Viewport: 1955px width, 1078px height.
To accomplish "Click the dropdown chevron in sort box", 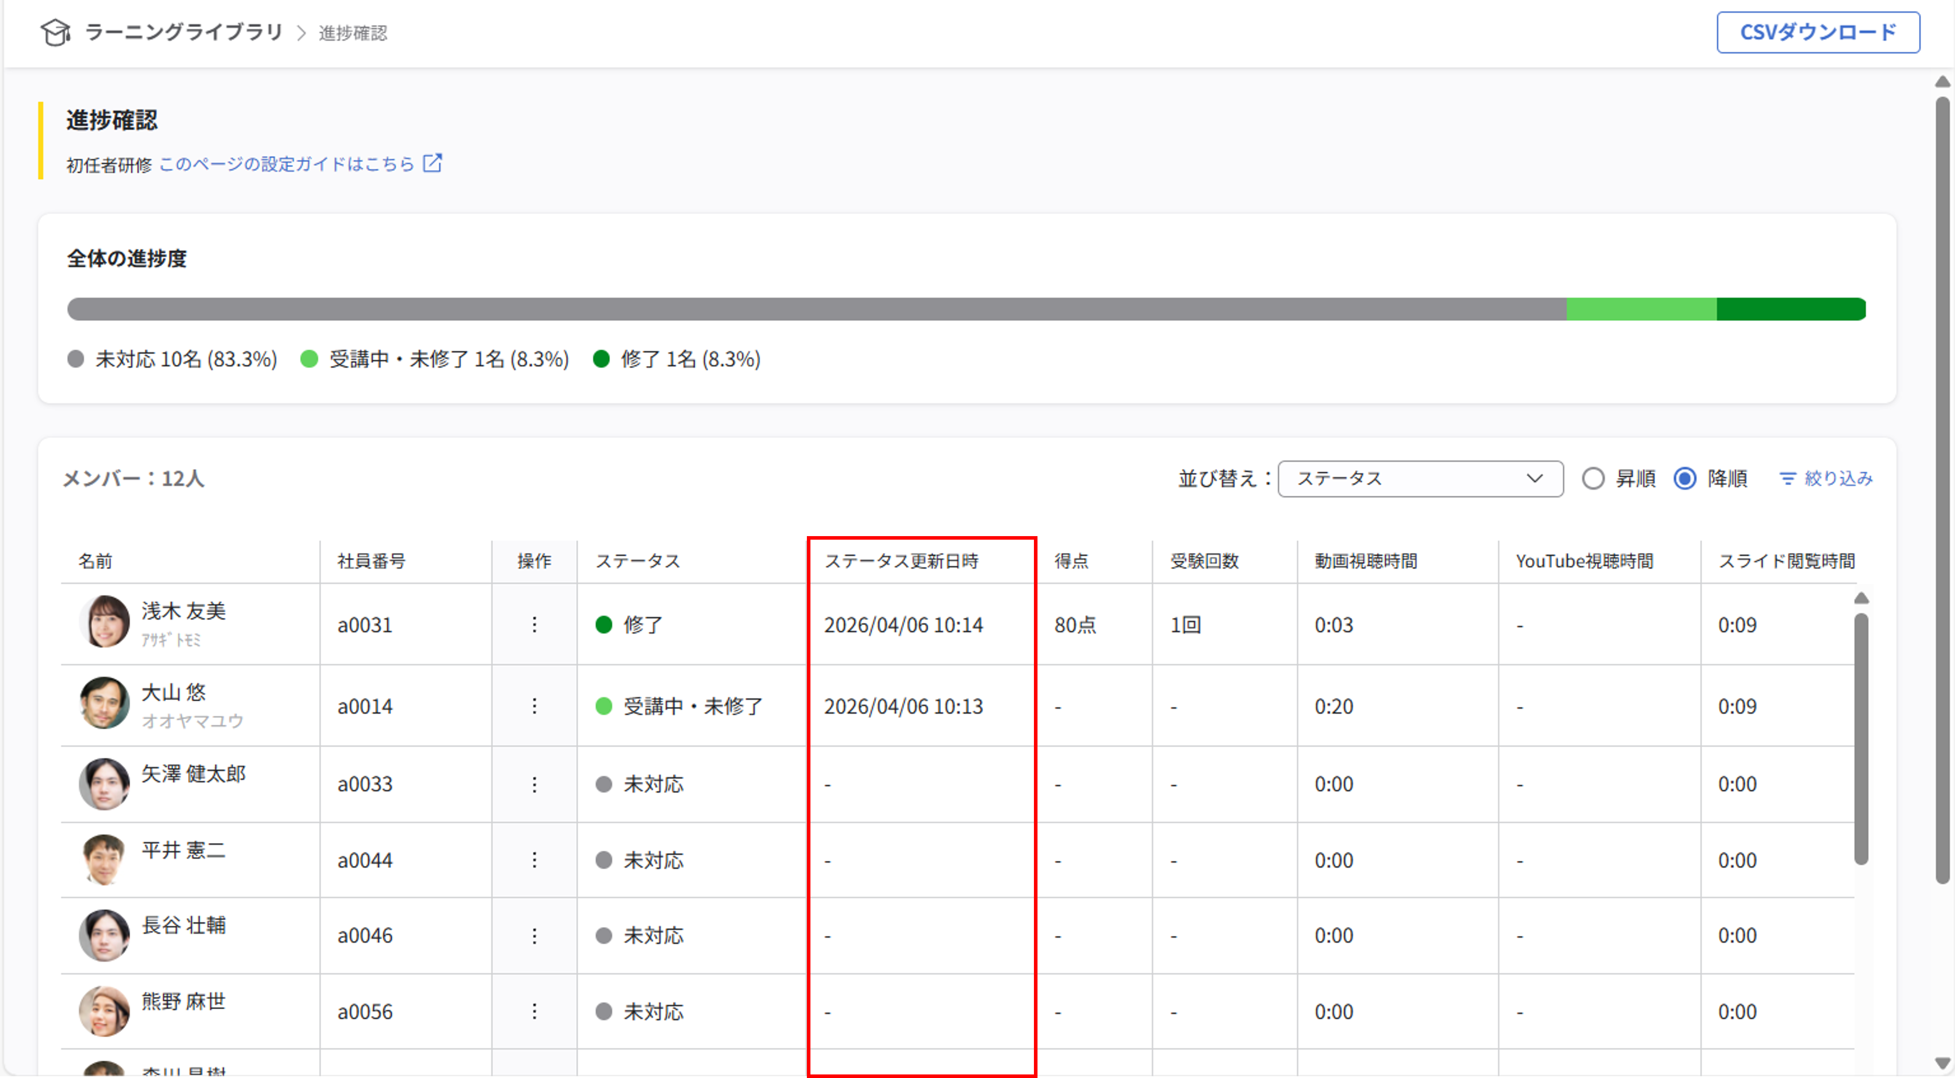I will click(1535, 479).
